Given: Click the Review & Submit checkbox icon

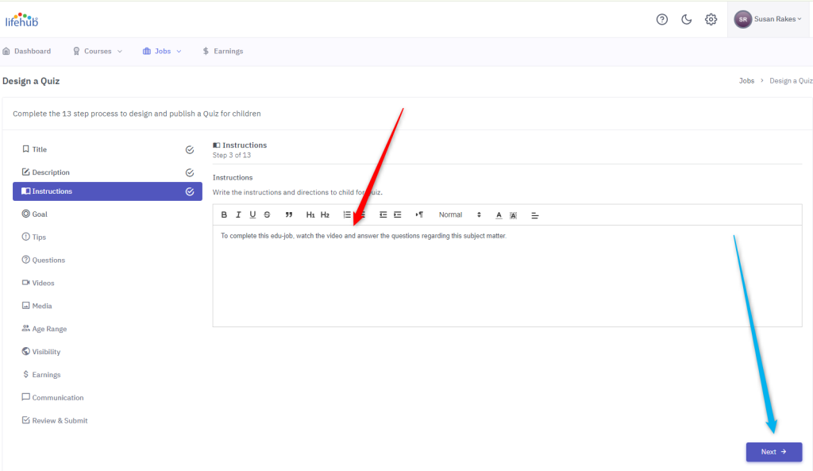Looking at the screenshot, I should (26, 420).
